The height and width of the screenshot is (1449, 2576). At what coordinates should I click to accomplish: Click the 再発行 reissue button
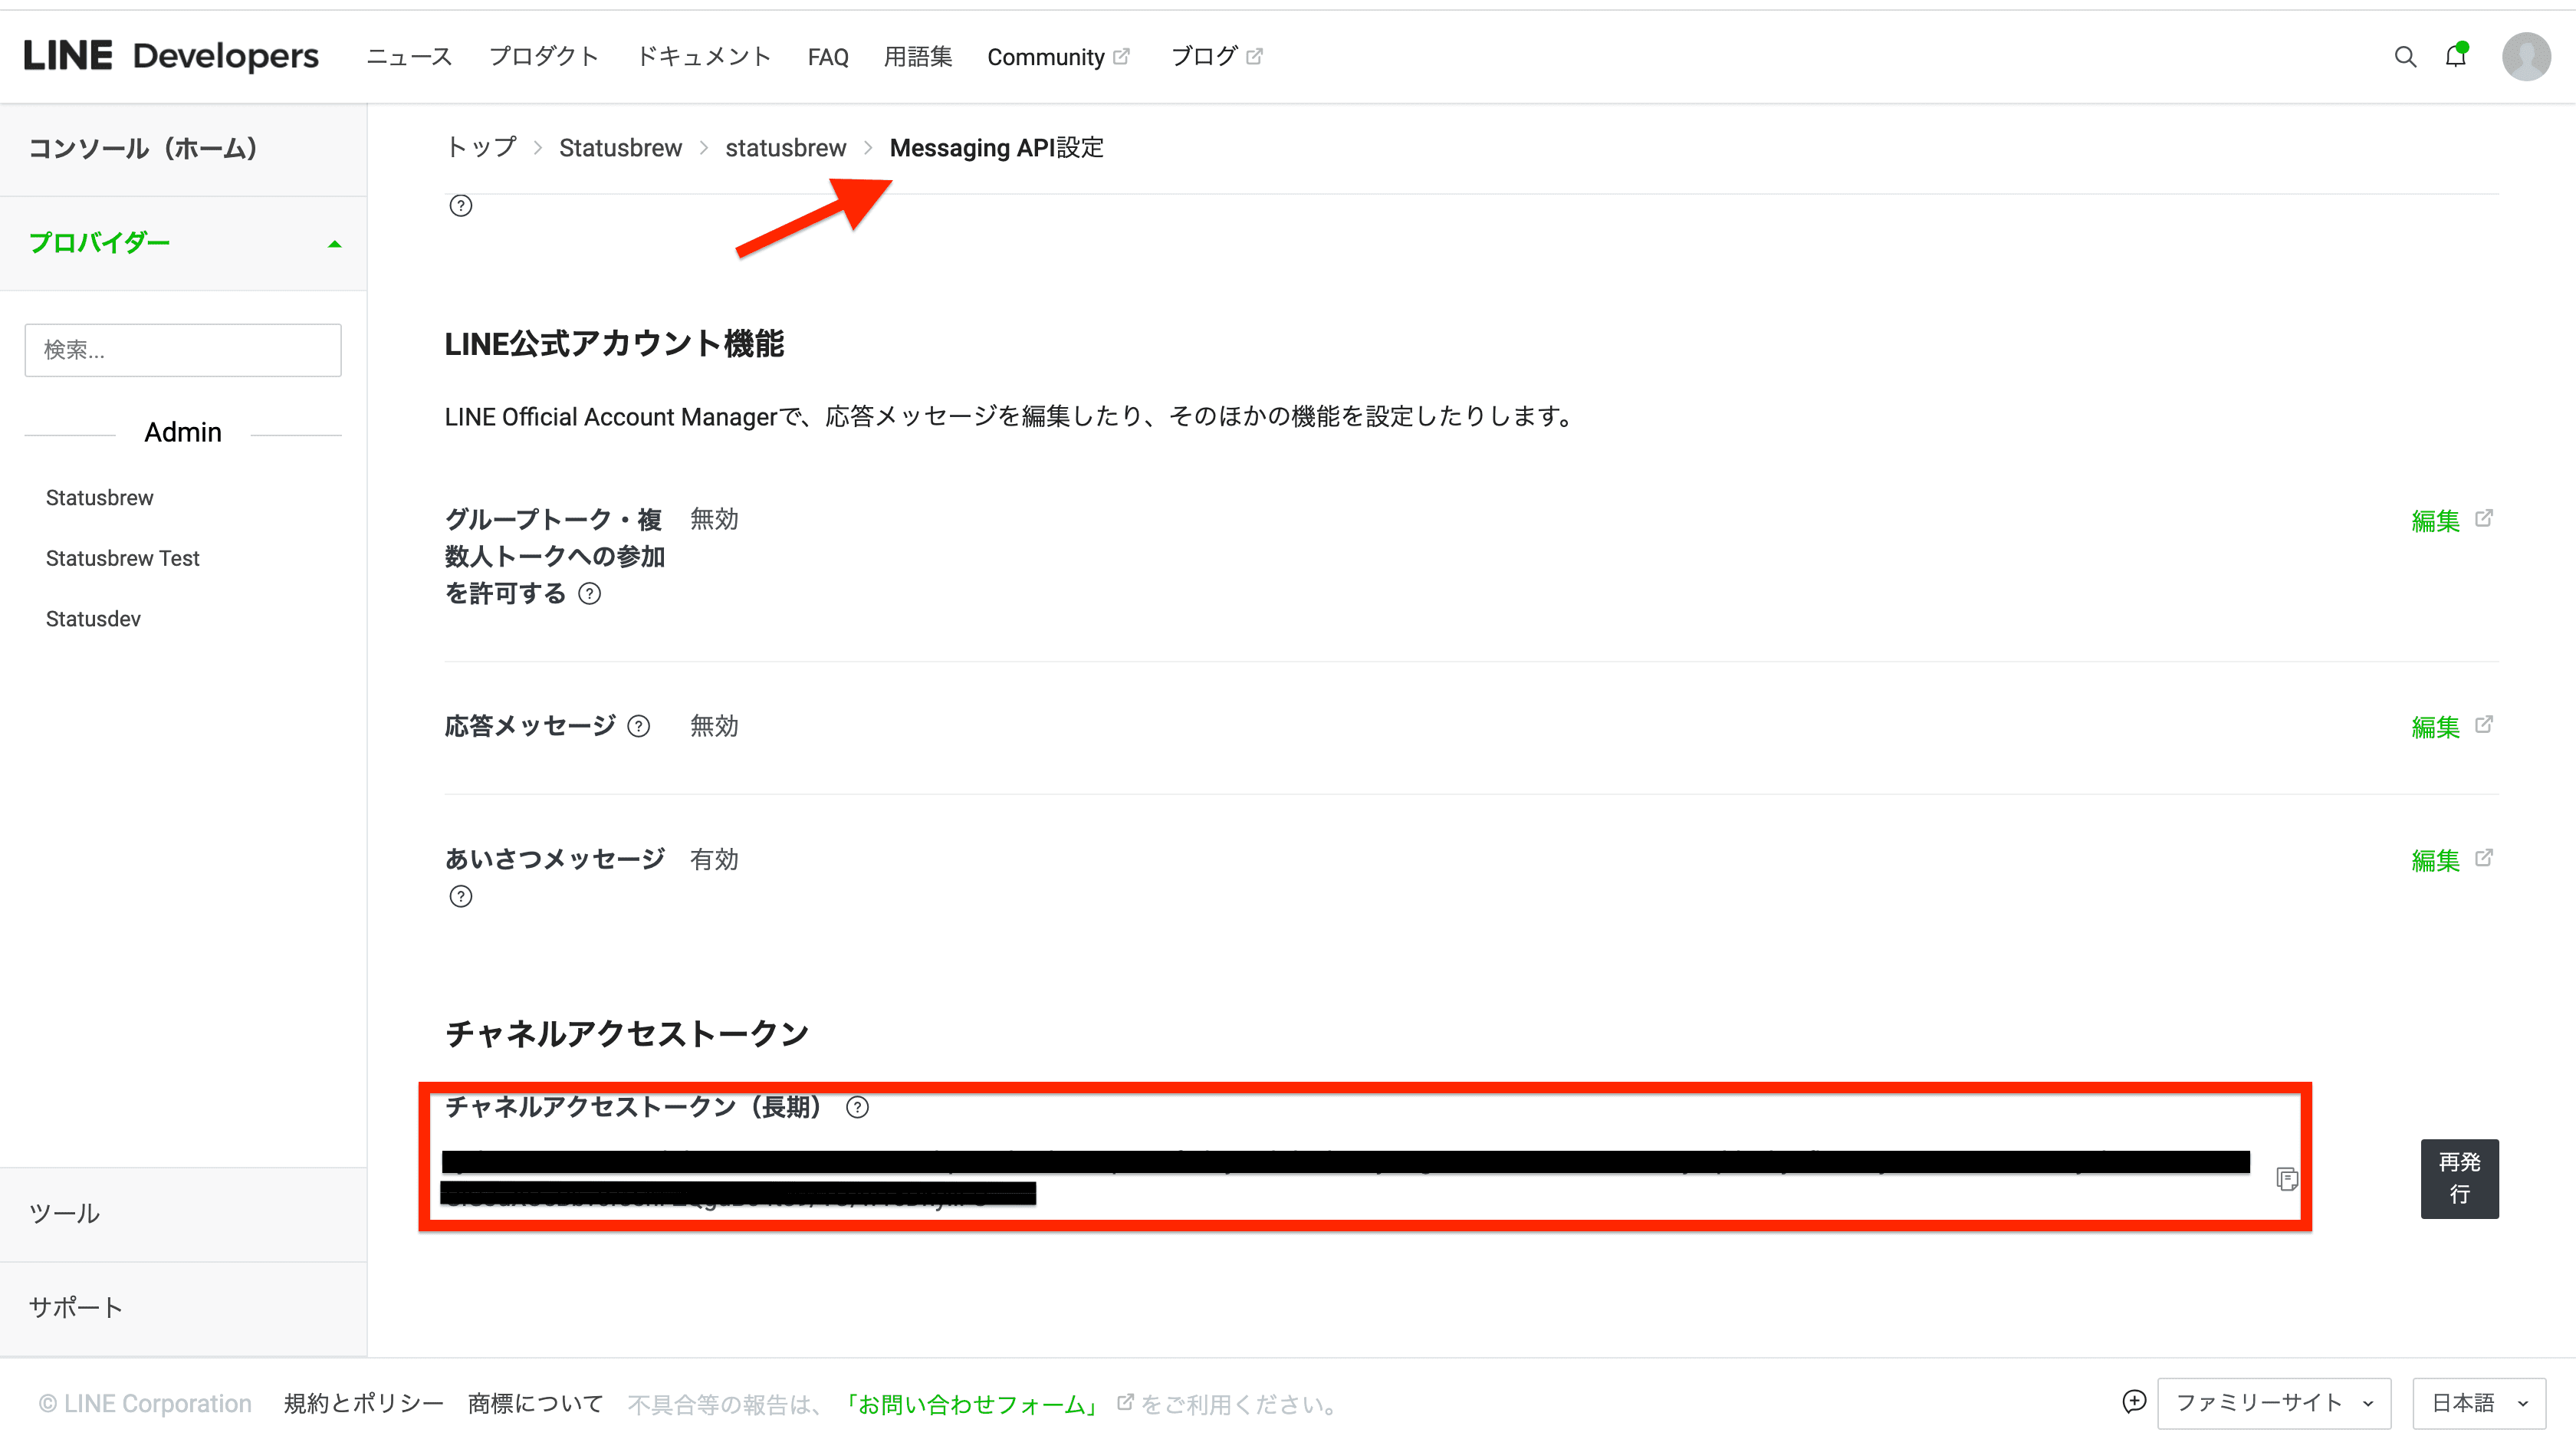tap(2459, 1179)
